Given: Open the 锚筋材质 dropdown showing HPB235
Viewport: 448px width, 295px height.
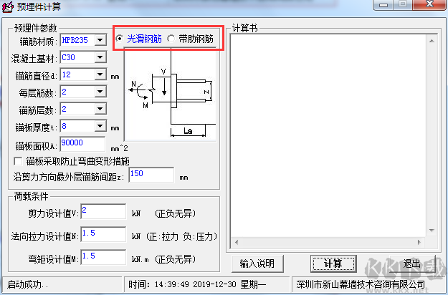Looking at the screenshot, I should (100, 40).
